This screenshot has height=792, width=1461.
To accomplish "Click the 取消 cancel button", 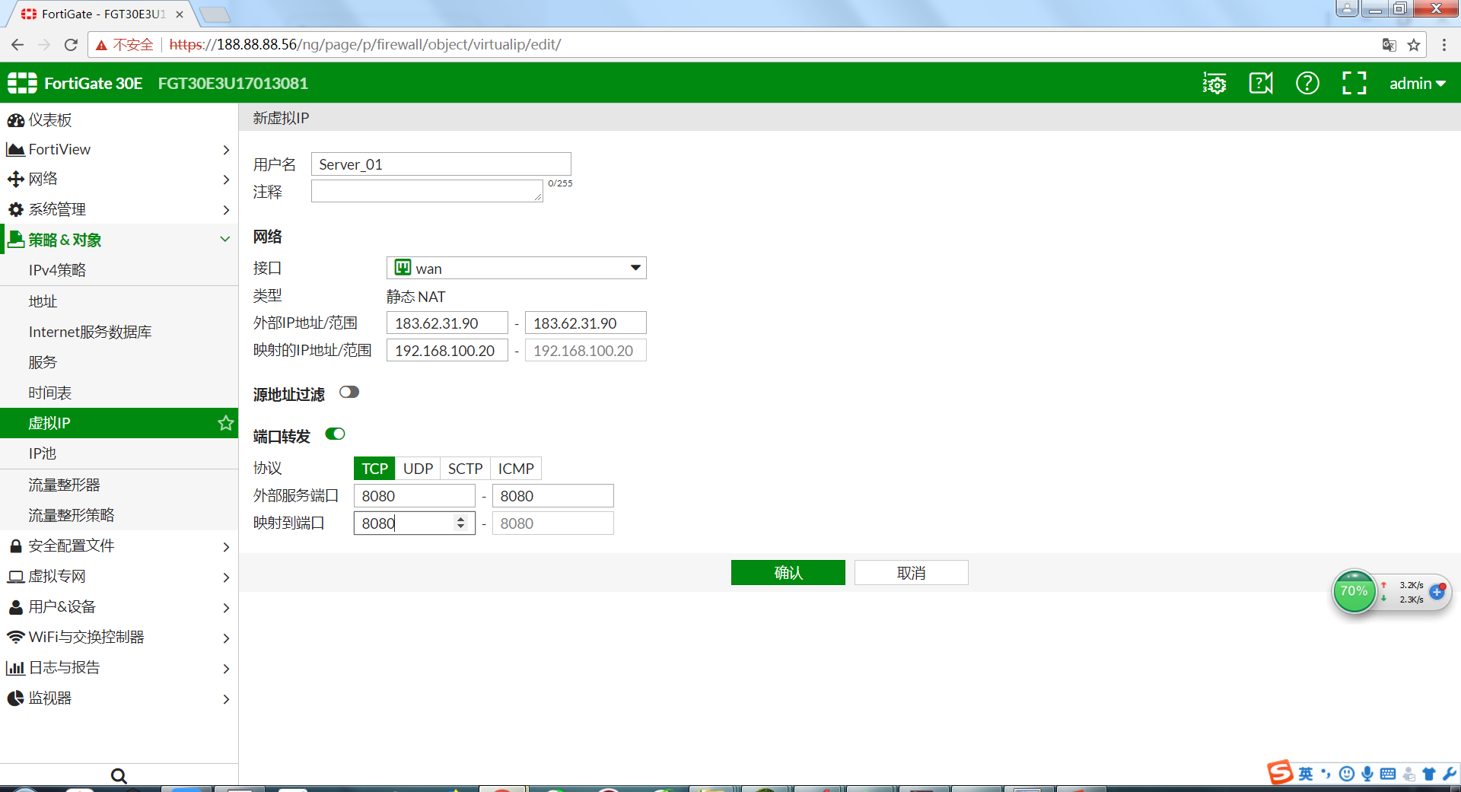I will (912, 573).
